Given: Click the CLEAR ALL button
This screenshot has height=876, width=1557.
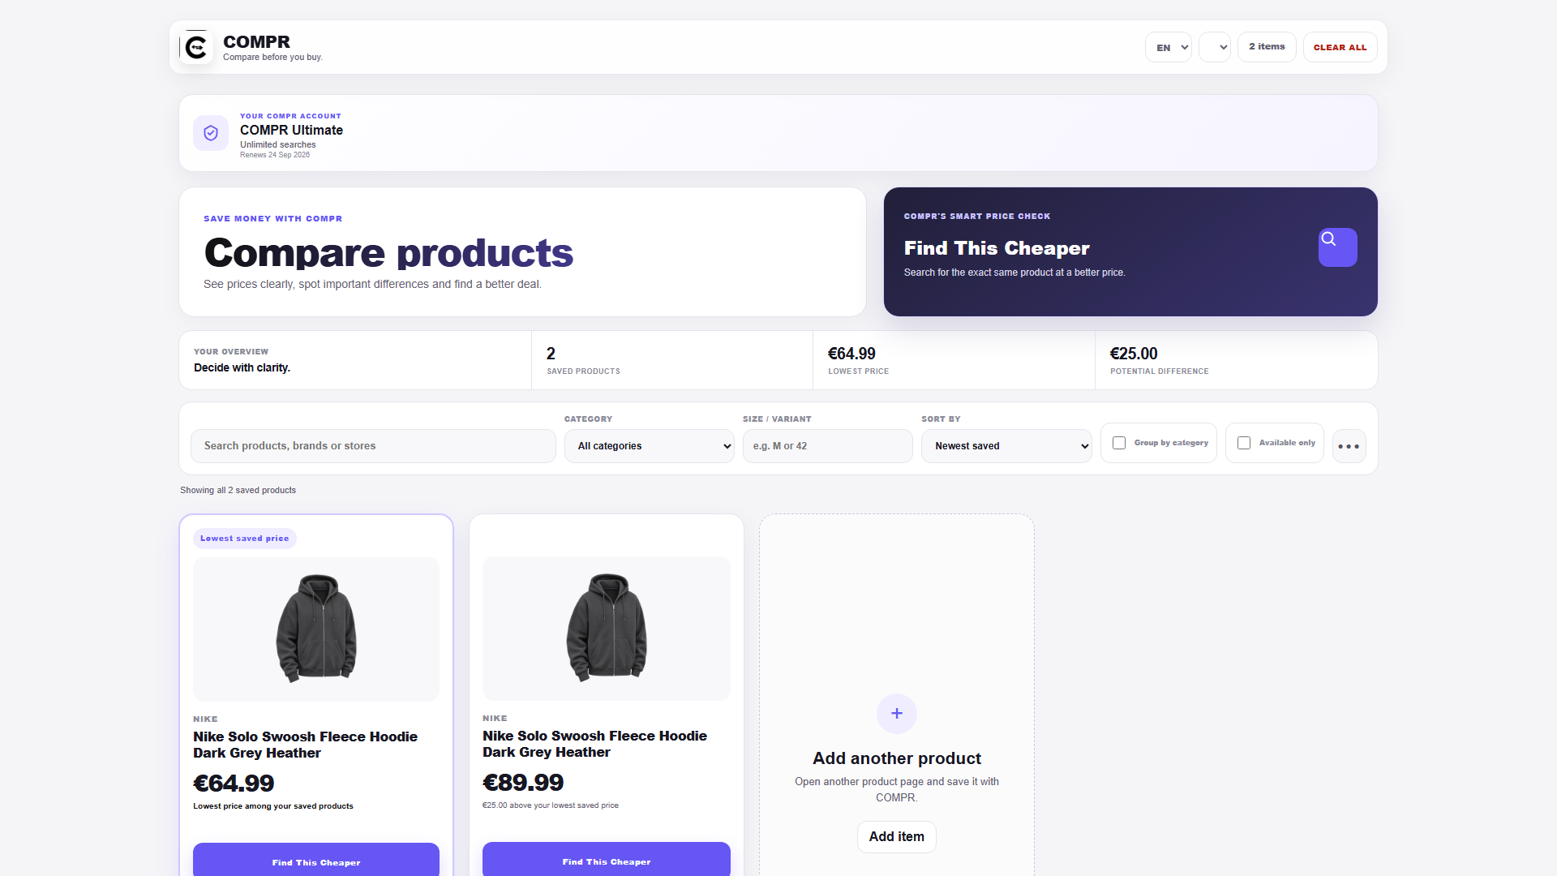Looking at the screenshot, I should pos(1340,47).
